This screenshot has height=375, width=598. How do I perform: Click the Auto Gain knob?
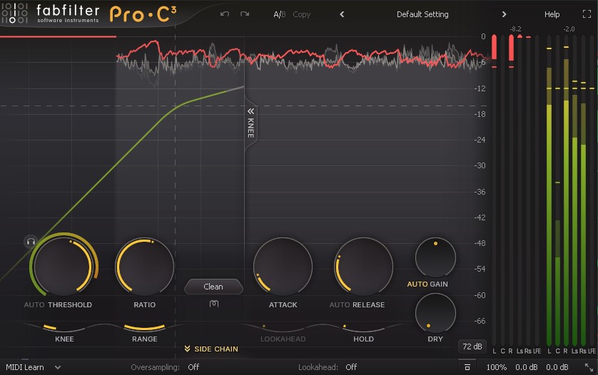[435, 257]
